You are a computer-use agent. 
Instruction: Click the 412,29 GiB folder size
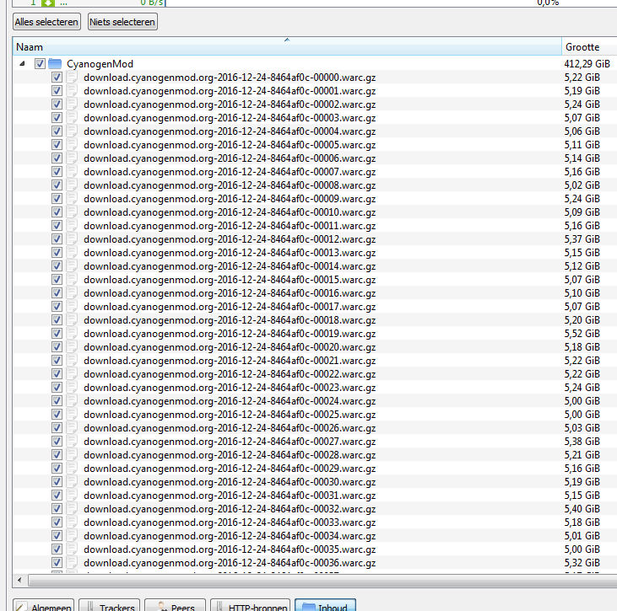pos(587,64)
